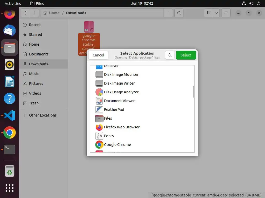
Task: Switch to list view in Files
Action: [209, 13]
